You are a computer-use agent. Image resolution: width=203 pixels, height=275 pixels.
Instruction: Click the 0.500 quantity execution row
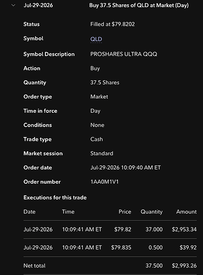click(110, 248)
